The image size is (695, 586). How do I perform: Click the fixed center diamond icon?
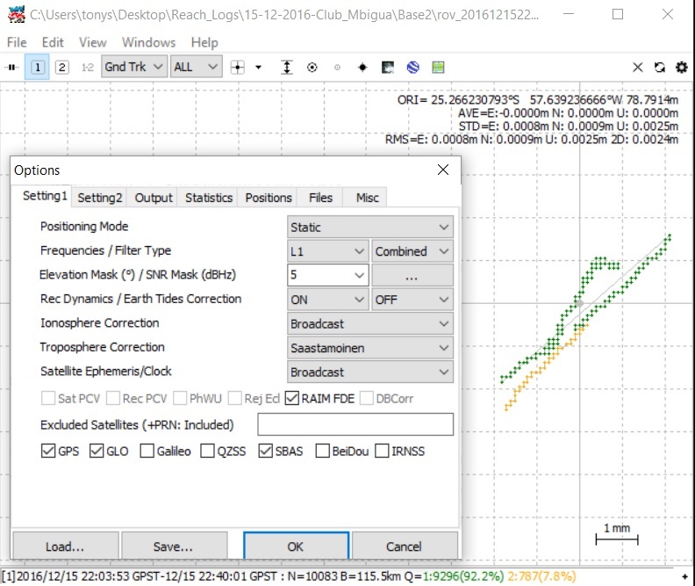coord(362,68)
